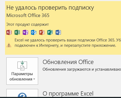This screenshot has width=121, height=98.
Task: Select the Обновления Office heading
Action: click(68, 62)
